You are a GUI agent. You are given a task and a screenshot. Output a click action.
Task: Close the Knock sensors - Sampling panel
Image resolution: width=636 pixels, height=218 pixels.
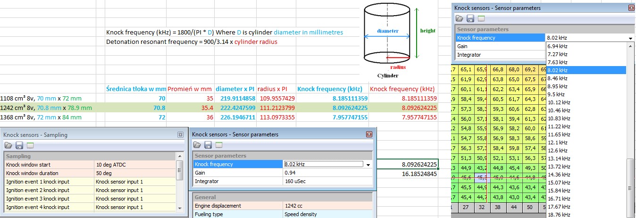pos(180,134)
